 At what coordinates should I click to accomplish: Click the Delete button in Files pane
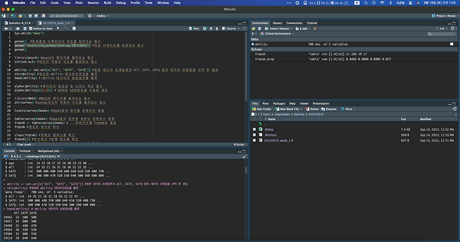click(312, 109)
